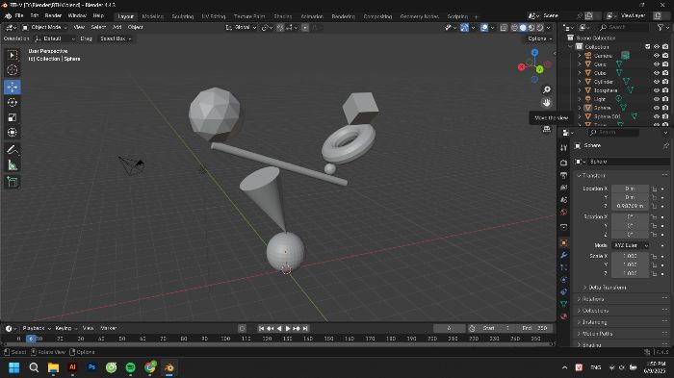Hide the Cone object in outliner

657,64
